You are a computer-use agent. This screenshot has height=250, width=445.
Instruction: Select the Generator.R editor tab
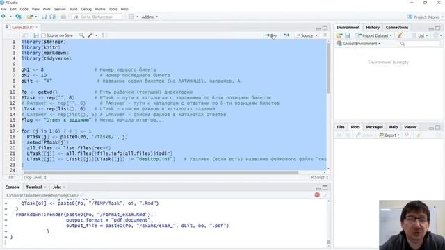click(x=22, y=28)
